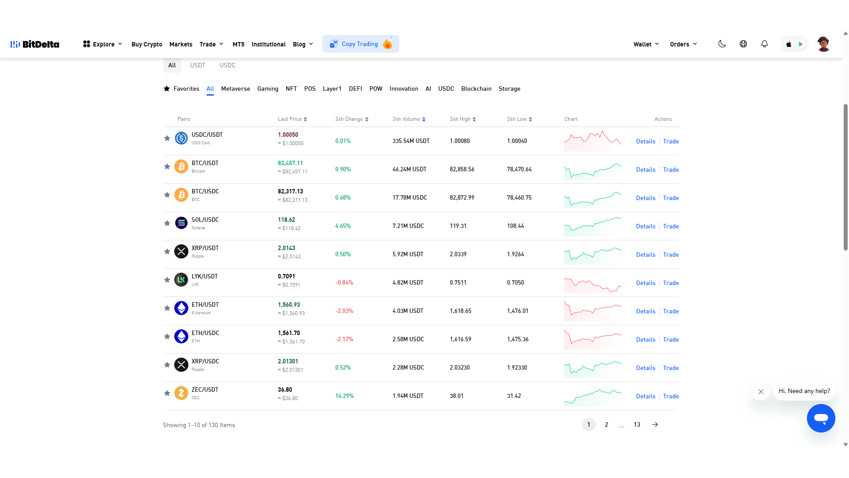The height and width of the screenshot is (478, 849).
Task: Go to next page arrow
Action: tap(655, 424)
